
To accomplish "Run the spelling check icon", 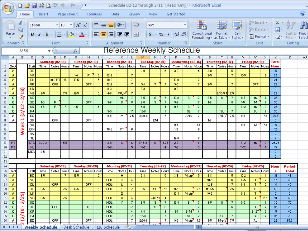I will pyautogui.click(x=56, y=5).
